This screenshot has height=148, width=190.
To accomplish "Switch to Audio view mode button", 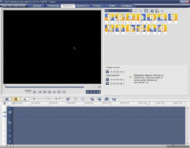I will point(25,99).
